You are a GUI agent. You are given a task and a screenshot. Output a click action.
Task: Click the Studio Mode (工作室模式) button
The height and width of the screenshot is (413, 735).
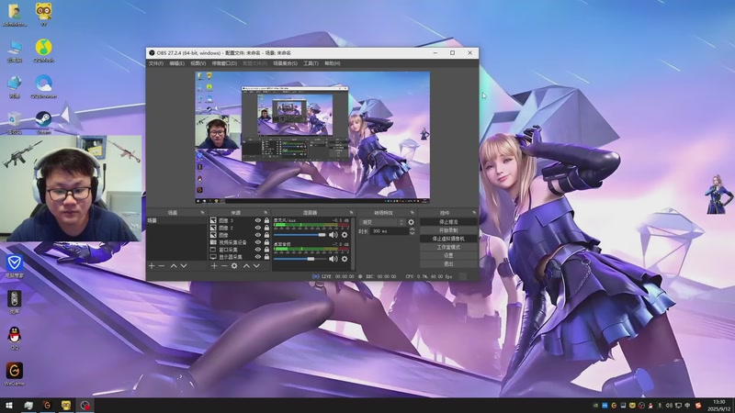[448, 247]
